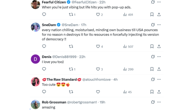Click Grok icon on Rob Grossman's tweet

153,102
